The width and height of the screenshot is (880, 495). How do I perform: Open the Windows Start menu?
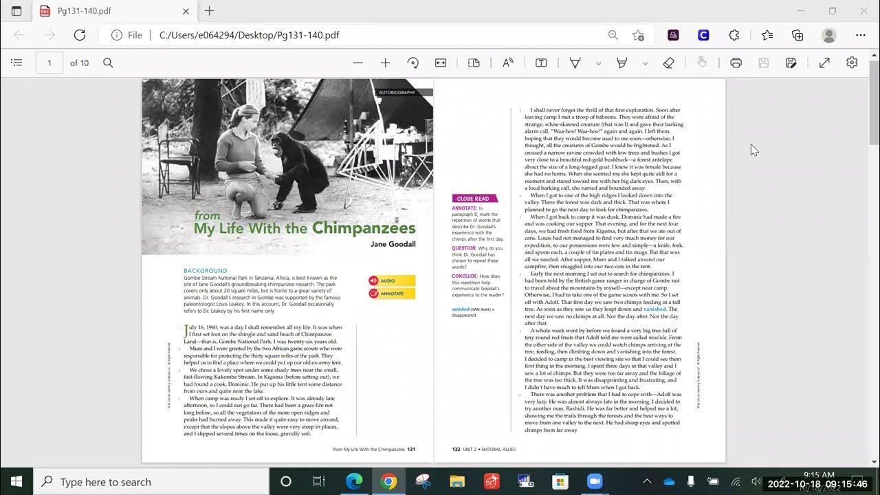[x=16, y=481]
